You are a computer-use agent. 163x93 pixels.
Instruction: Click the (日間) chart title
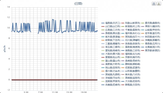[78, 4]
